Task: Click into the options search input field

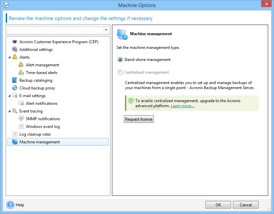Action: coord(55,30)
